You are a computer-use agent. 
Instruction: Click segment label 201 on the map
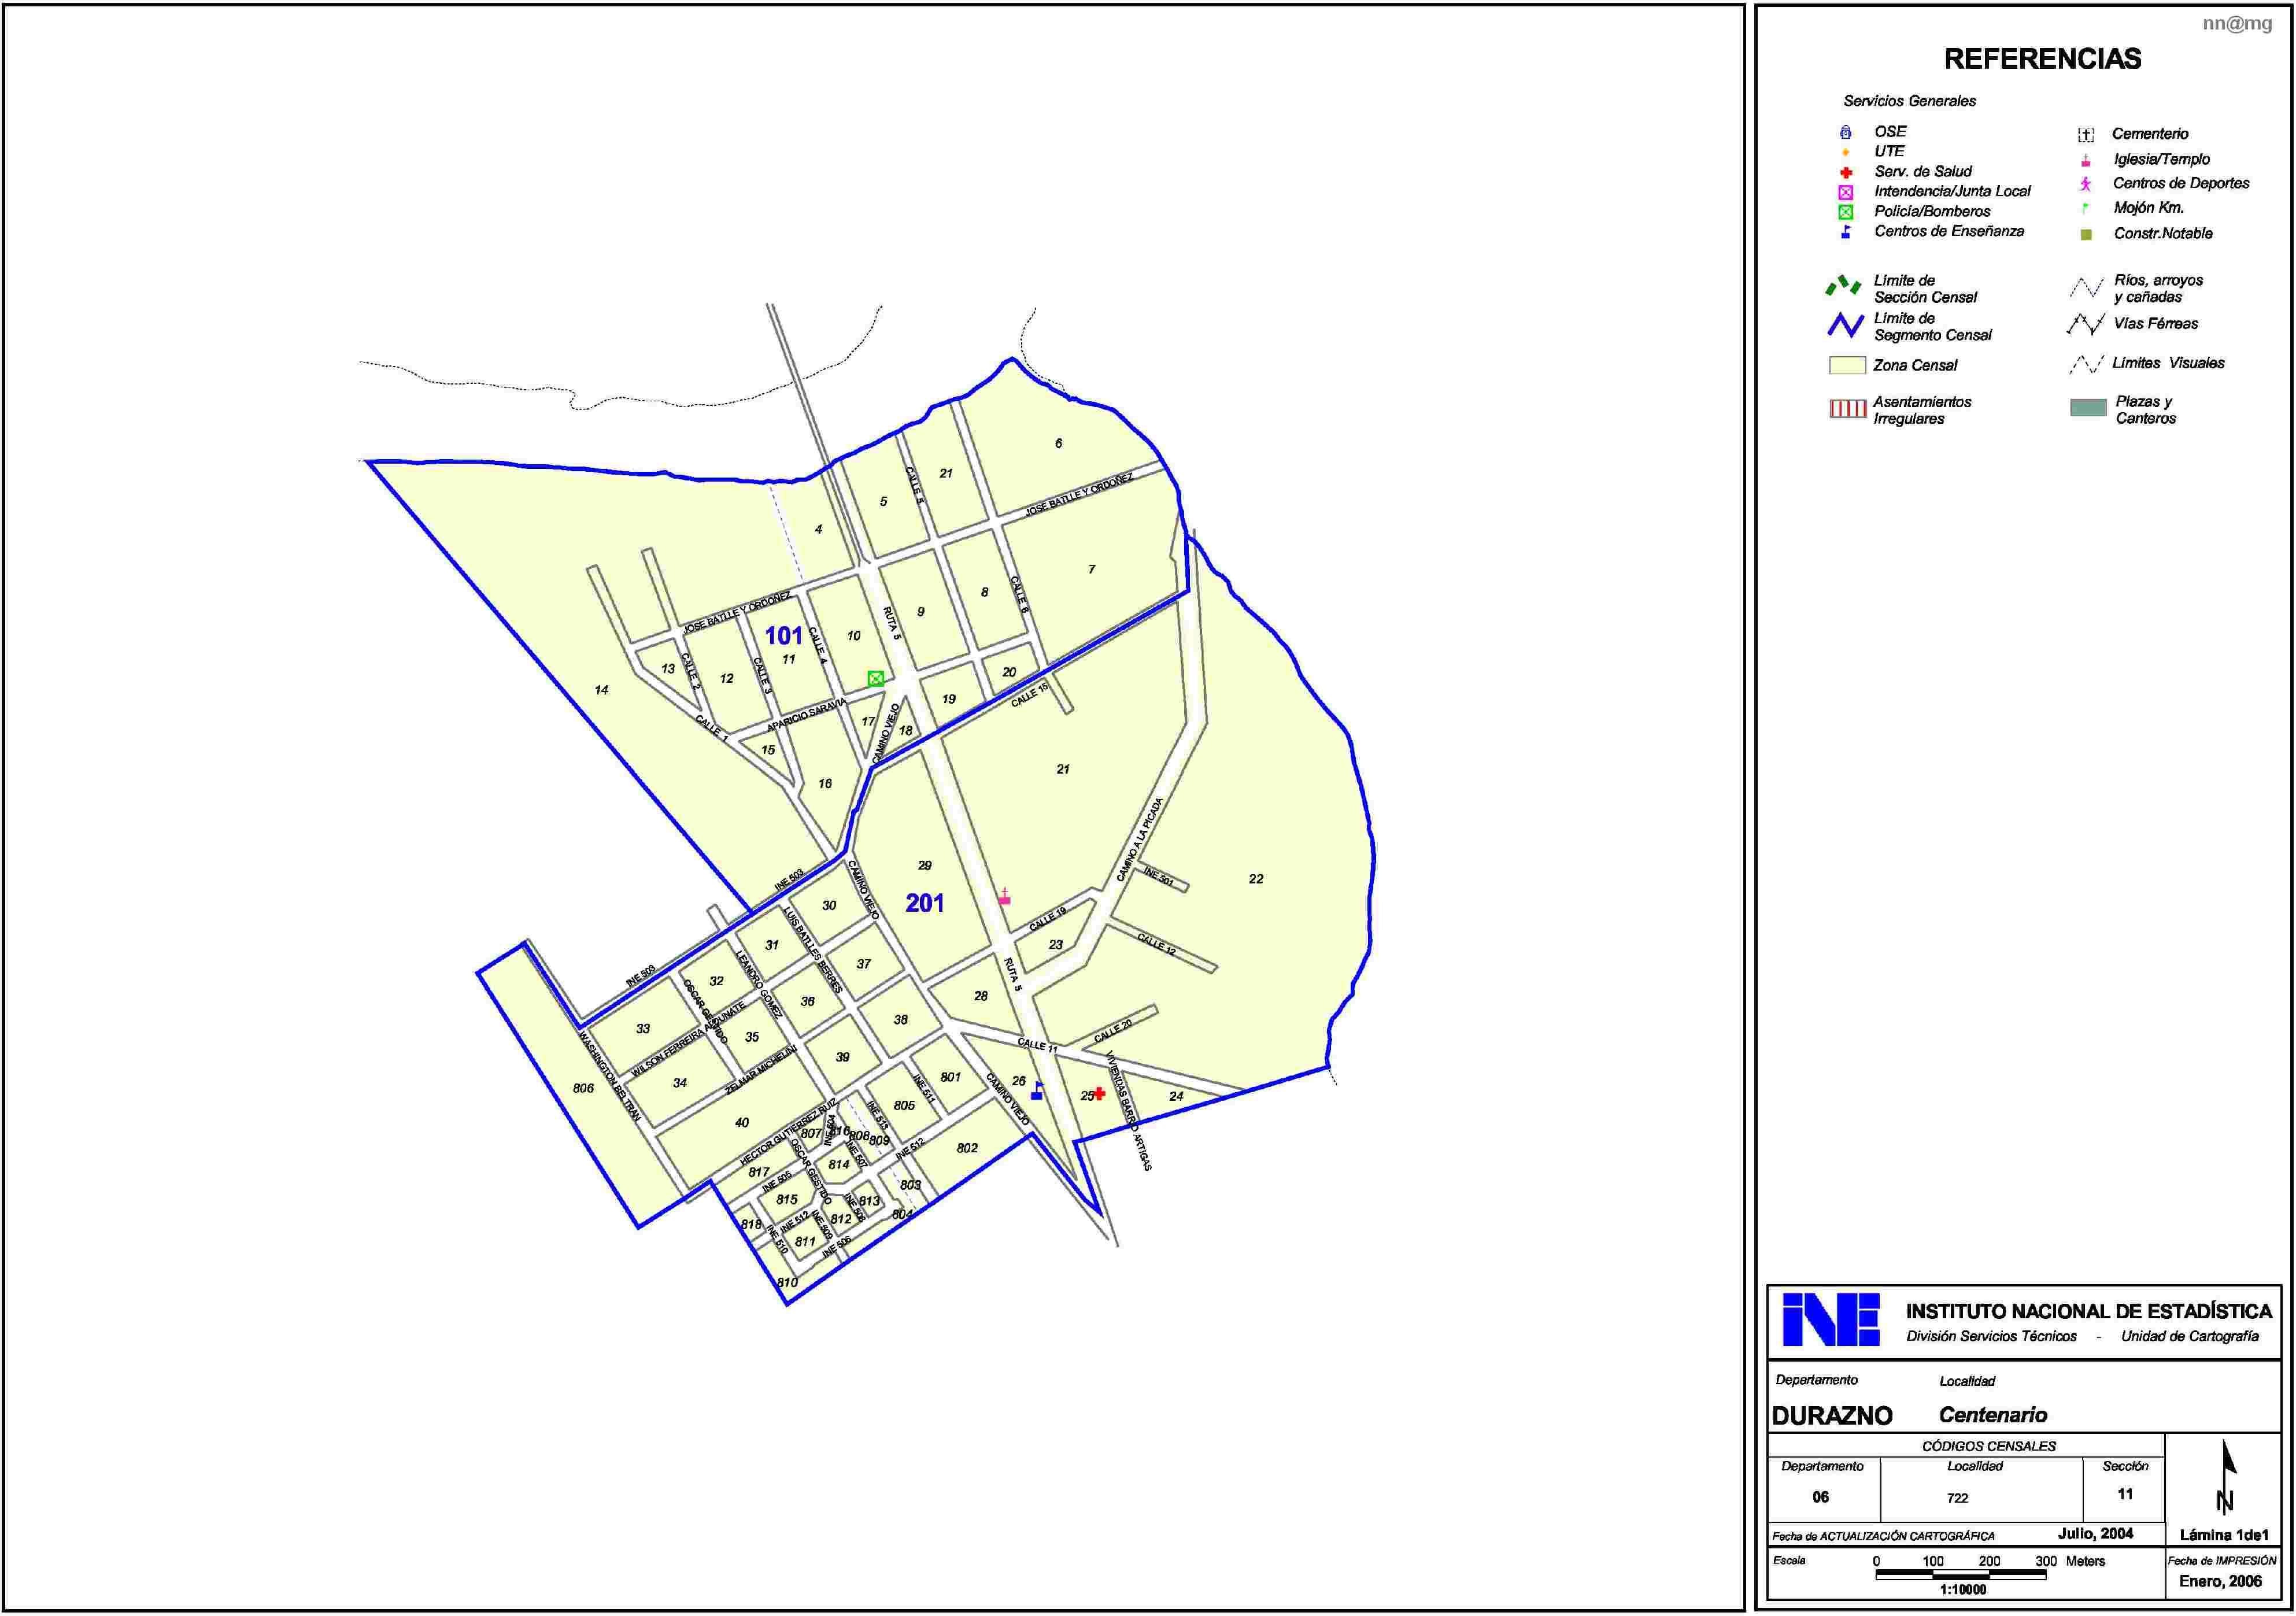[925, 903]
